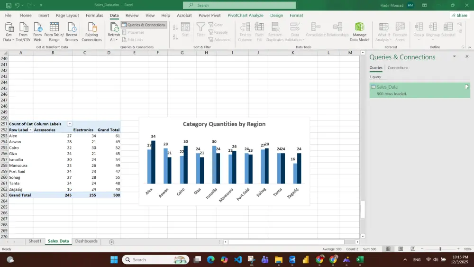Switch to Sheet1 worksheet
The width and height of the screenshot is (474, 267).
35,241
